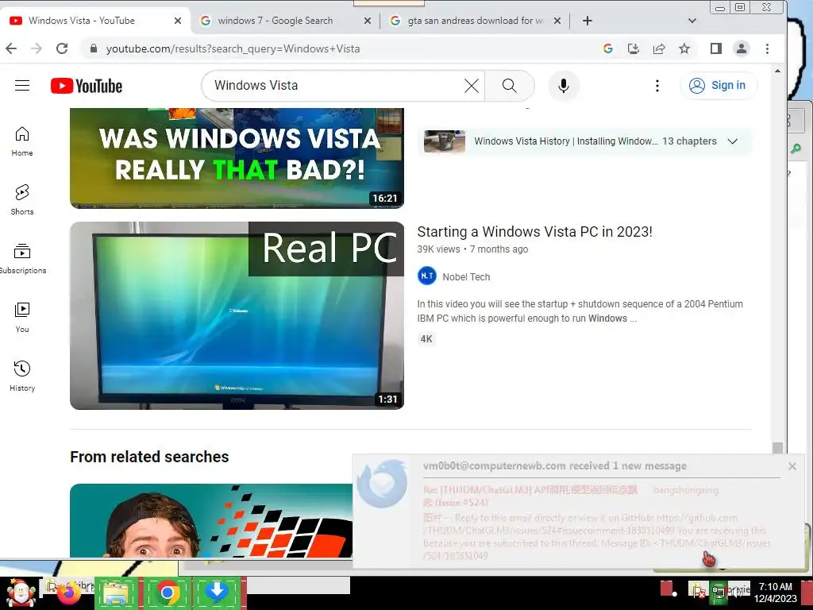Go to Home in YouTube sidebar
This screenshot has height=610, width=813.
pos(22,141)
